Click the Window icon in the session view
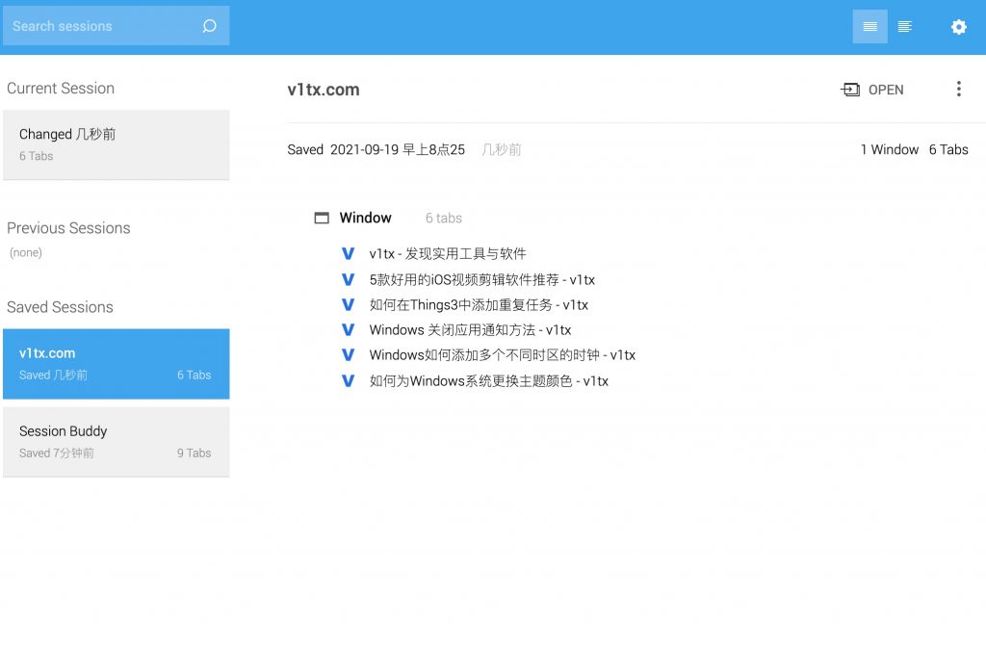Image resolution: width=986 pixels, height=648 pixels. click(322, 219)
